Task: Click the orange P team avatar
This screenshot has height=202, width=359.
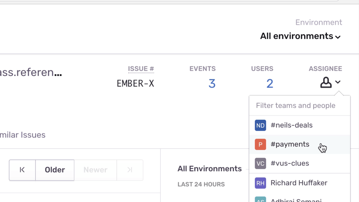Action: click(260, 144)
